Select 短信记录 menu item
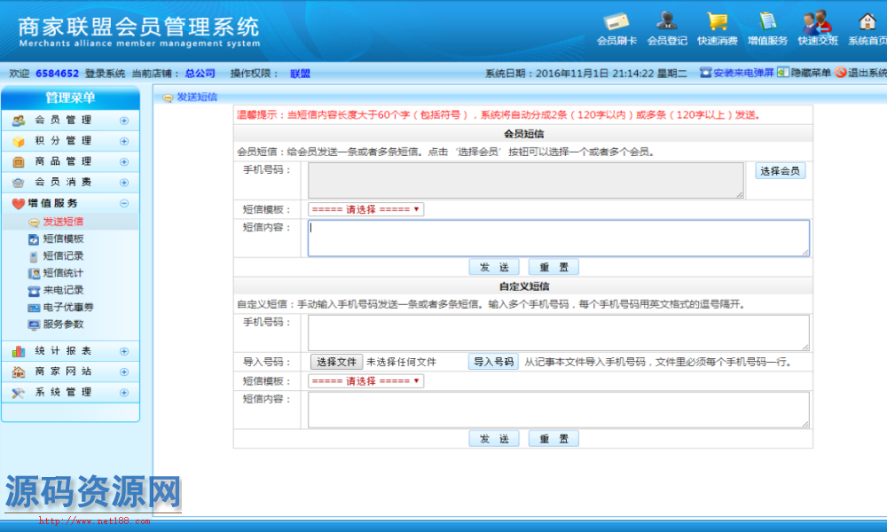887x532 pixels. click(63, 255)
